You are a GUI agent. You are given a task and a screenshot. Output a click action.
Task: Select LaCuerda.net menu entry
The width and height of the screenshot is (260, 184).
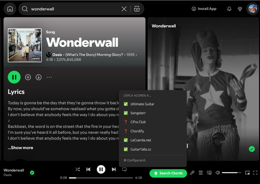coord(153,140)
